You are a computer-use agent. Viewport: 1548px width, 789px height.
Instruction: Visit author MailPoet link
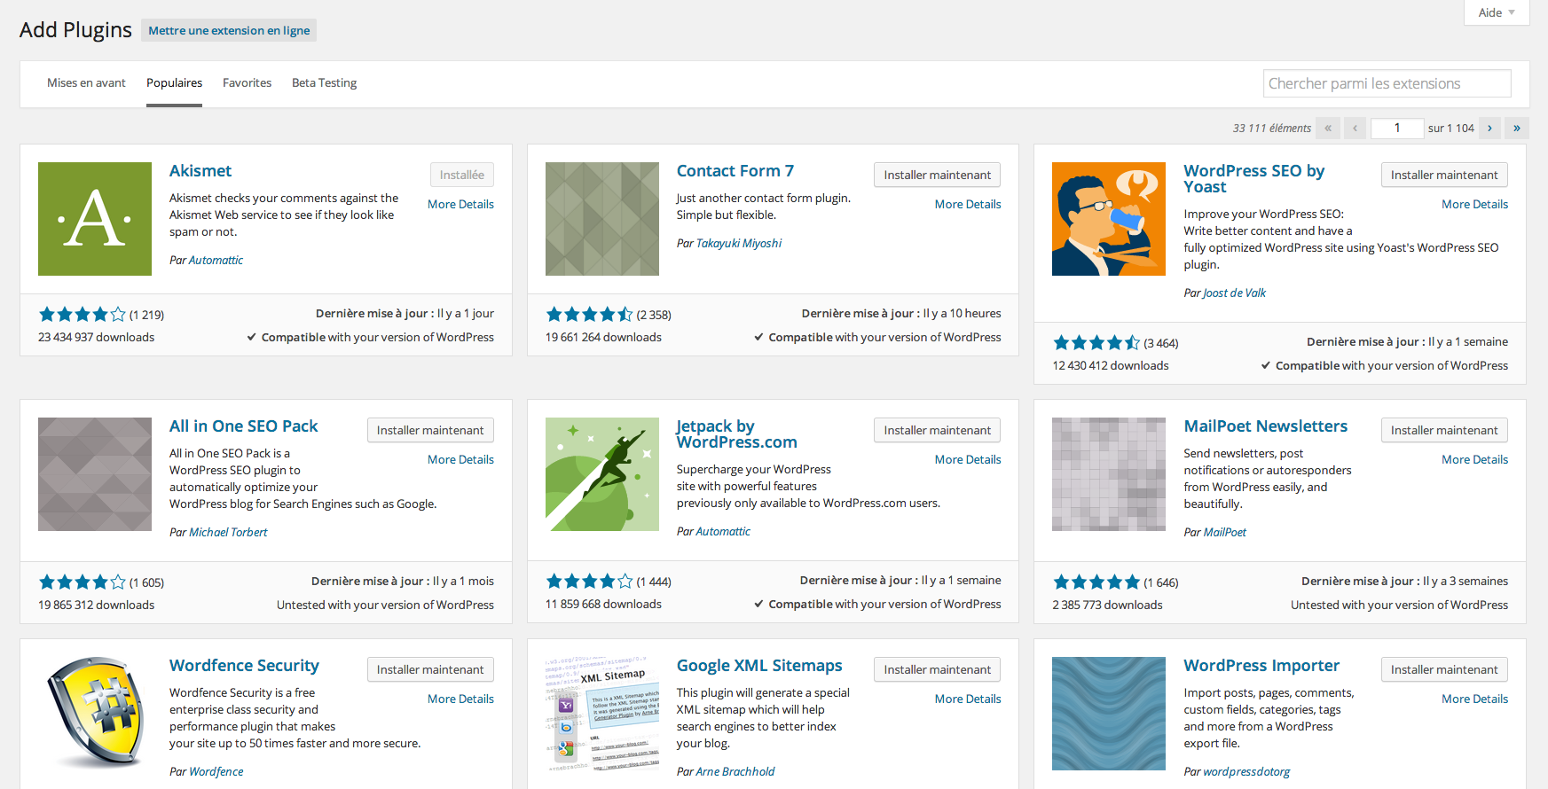1224,532
